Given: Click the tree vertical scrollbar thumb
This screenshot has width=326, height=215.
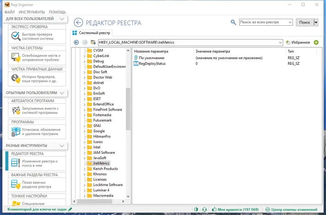Looking at the screenshot, I should point(128,109).
